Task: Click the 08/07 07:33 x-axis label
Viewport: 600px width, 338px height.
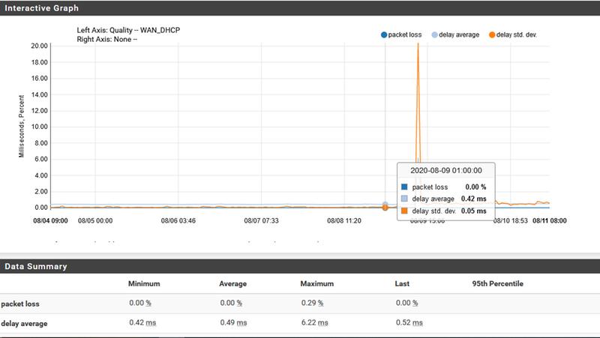Action: click(261, 220)
